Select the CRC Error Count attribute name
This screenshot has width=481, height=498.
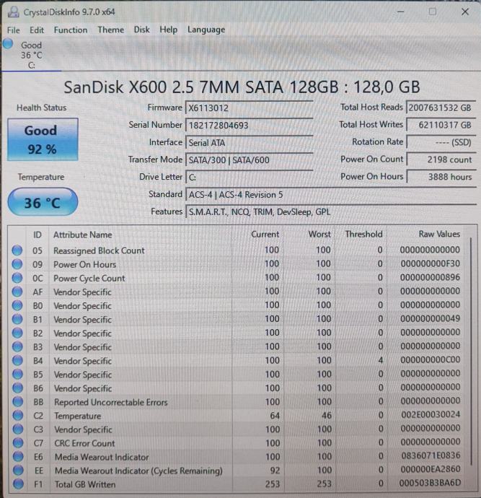[84, 443]
